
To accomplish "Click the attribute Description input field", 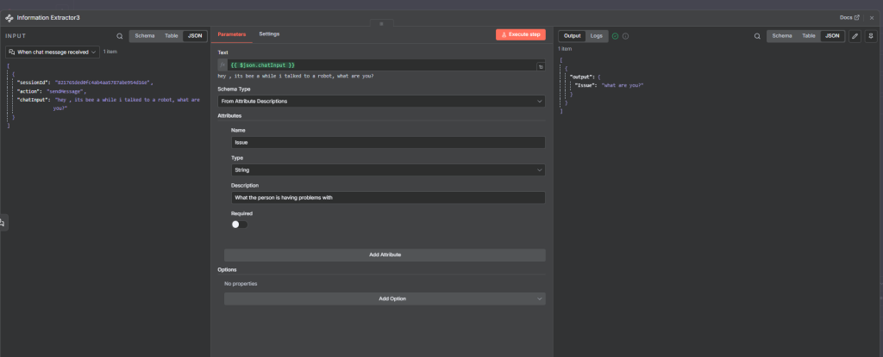I will click(x=388, y=198).
